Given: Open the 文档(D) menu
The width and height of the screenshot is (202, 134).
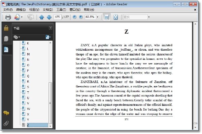Looking at the screenshot, I should pyautogui.click(x=48, y=10).
